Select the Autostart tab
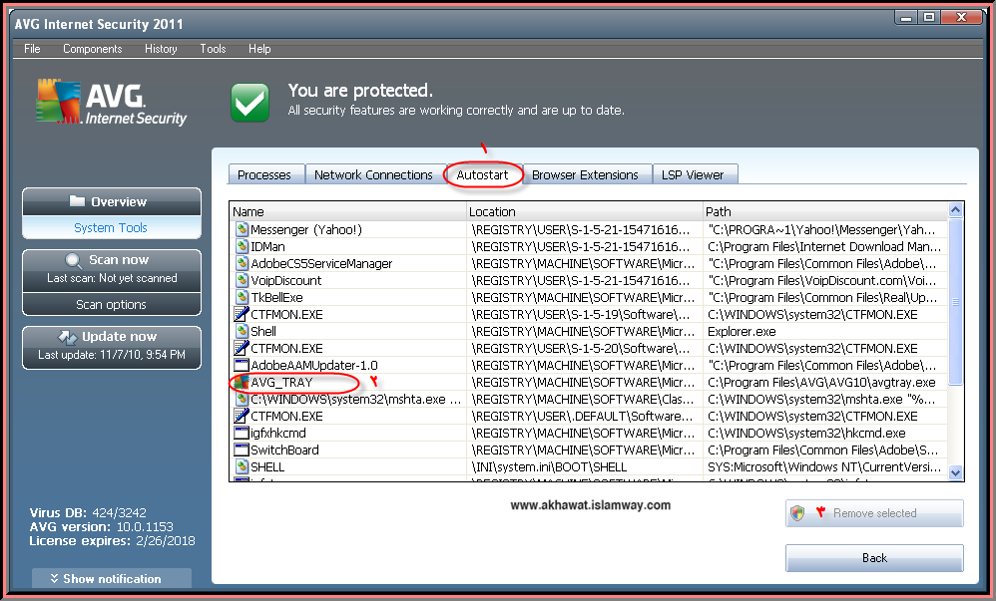Viewport: 996px width, 601px height. [x=483, y=174]
